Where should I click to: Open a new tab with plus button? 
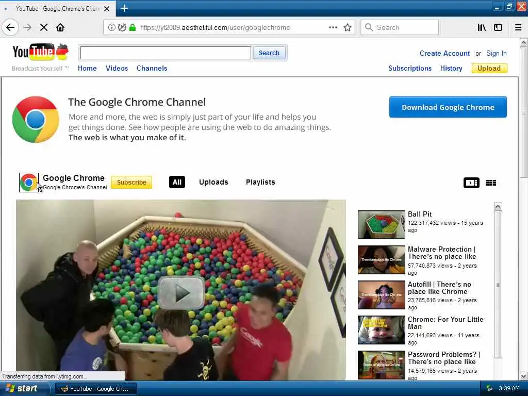point(124,8)
